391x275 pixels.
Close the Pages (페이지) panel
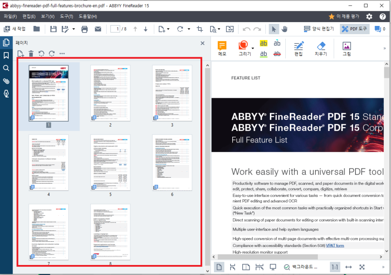pyautogui.click(x=203, y=43)
